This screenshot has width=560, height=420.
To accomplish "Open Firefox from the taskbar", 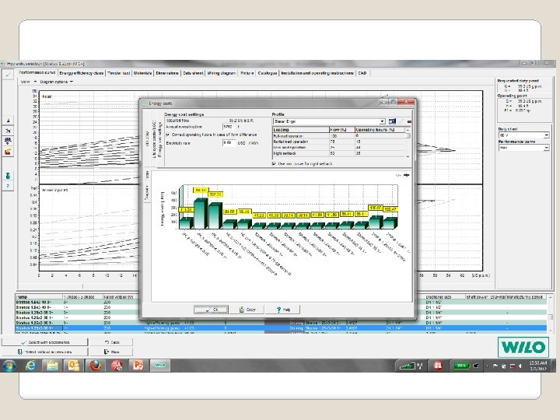I will pos(96,366).
